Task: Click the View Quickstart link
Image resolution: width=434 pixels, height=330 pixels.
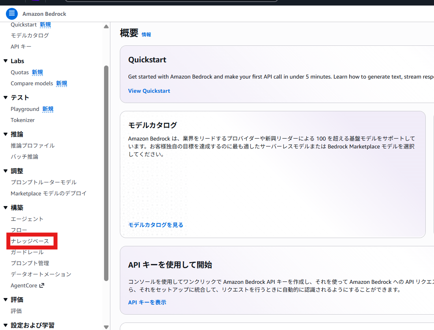Action: [149, 91]
